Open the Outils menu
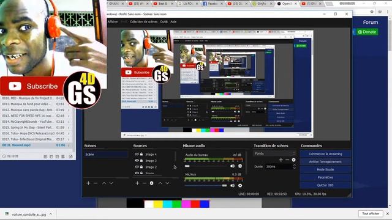Image resolution: width=392 pixels, height=220 pixels. [x=164, y=22]
